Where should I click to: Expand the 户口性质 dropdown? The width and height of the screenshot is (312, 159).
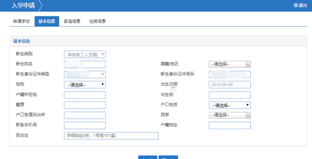[x=229, y=105]
